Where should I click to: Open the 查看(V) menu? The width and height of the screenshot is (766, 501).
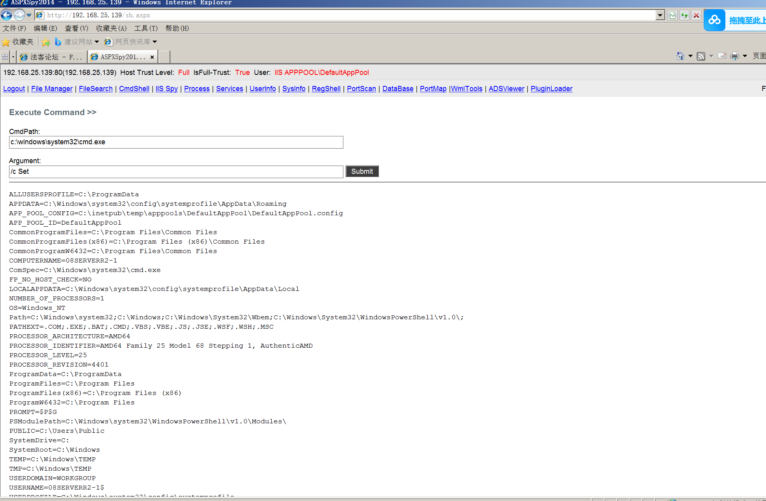point(76,28)
